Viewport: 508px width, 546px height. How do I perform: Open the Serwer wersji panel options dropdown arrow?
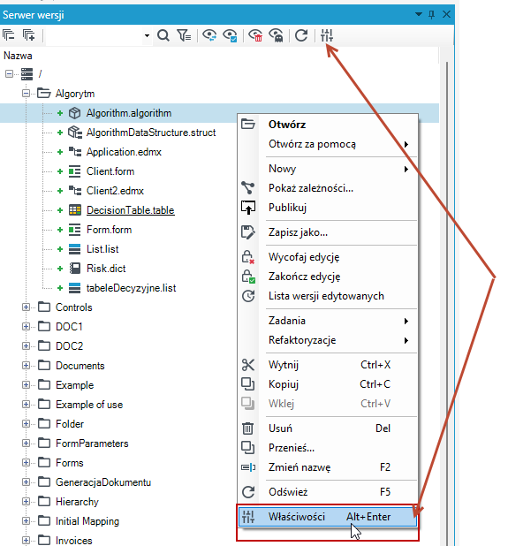419,14
